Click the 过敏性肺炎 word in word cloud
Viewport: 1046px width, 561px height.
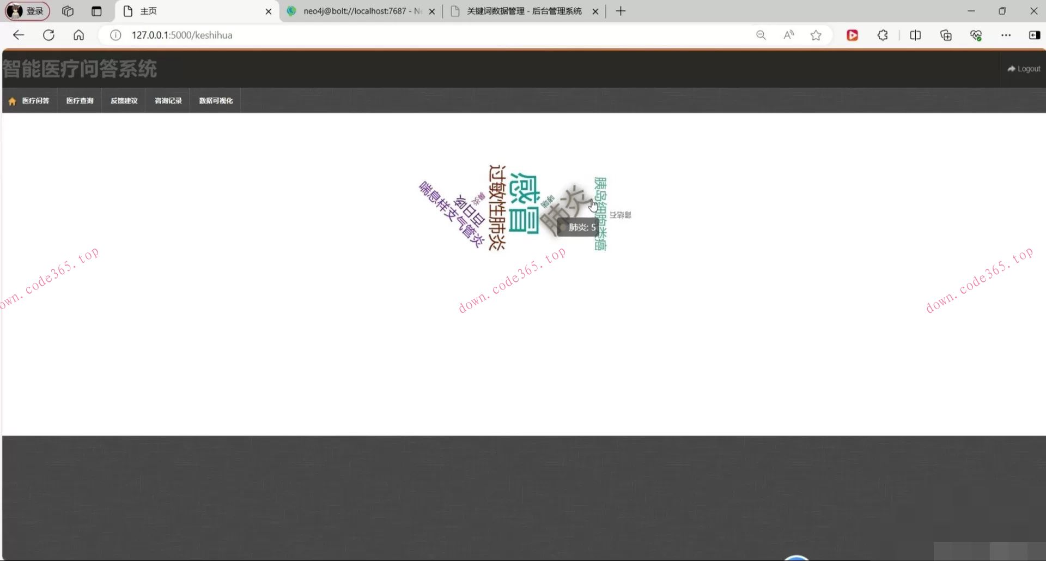click(497, 208)
